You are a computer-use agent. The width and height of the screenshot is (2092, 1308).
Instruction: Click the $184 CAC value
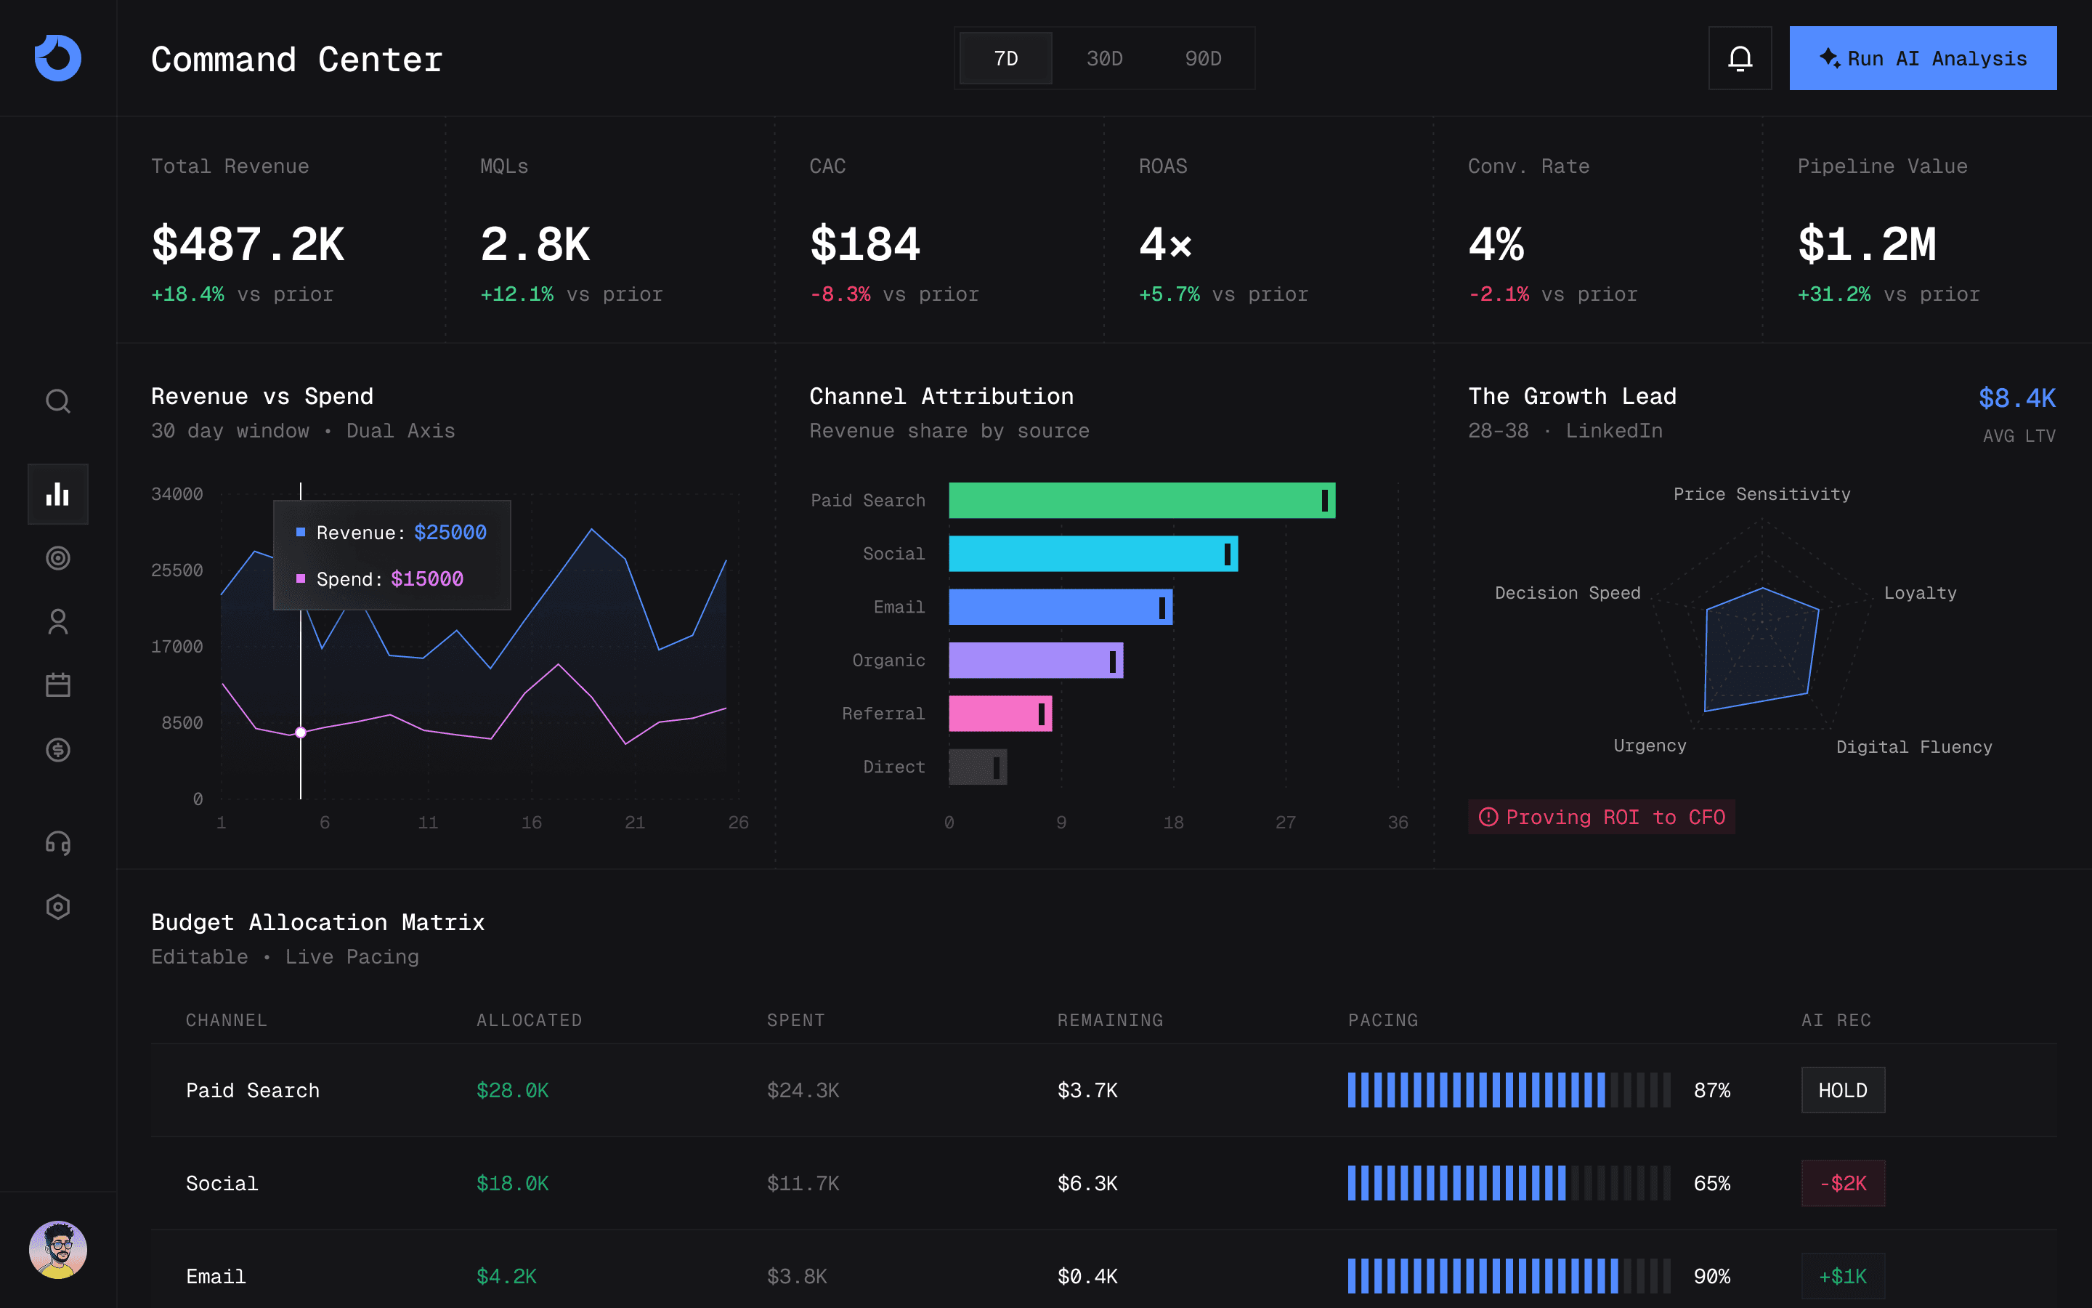pyautogui.click(x=864, y=244)
